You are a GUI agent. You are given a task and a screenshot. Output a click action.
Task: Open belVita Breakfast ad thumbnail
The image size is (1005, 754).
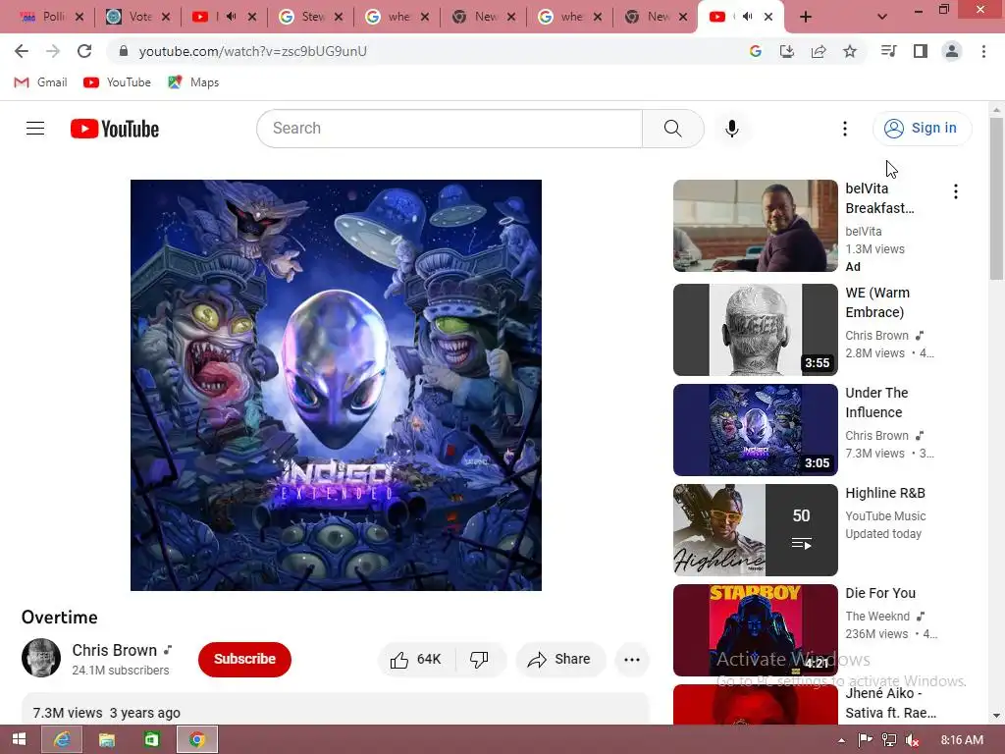coord(755,226)
